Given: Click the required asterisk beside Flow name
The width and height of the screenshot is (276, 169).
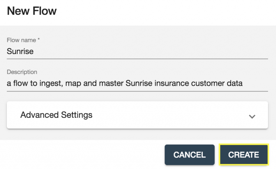Looking at the screenshot, I should click(38, 40).
